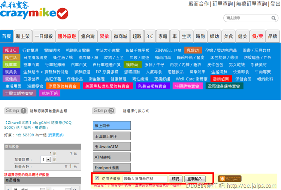The width and height of the screenshot is (281, 190).
Task: Click the 瘋時尚 category label
Action: point(132,65)
